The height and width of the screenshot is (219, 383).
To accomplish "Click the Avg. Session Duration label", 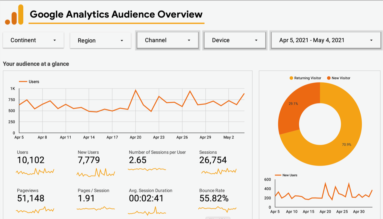I will (x=151, y=190).
